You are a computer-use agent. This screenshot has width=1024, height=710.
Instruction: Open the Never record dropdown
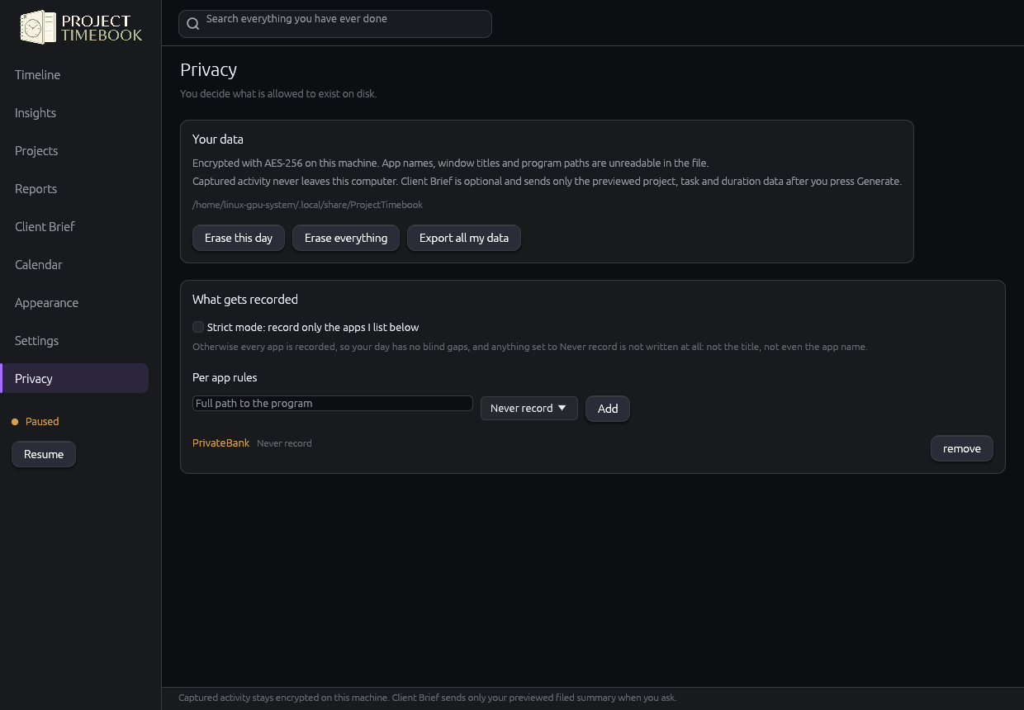tap(529, 408)
